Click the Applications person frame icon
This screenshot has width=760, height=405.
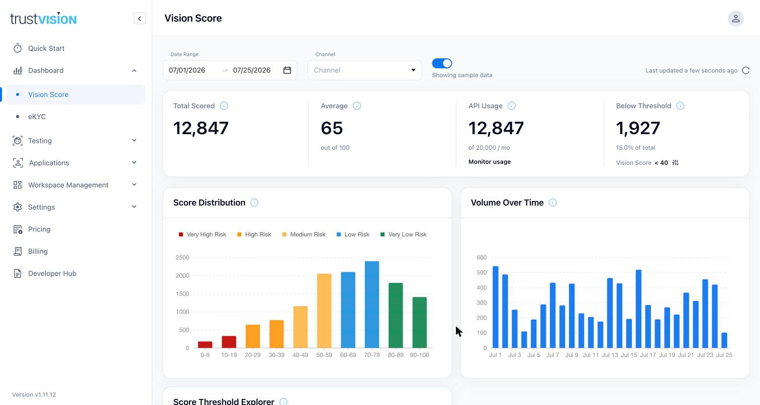pyautogui.click(x=18, y=163)
